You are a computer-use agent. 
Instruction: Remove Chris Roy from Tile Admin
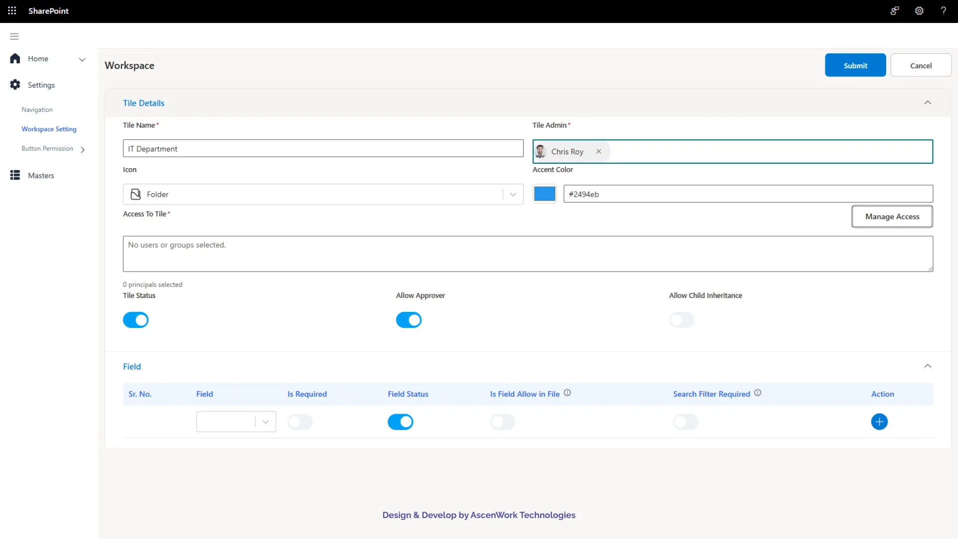598,151
